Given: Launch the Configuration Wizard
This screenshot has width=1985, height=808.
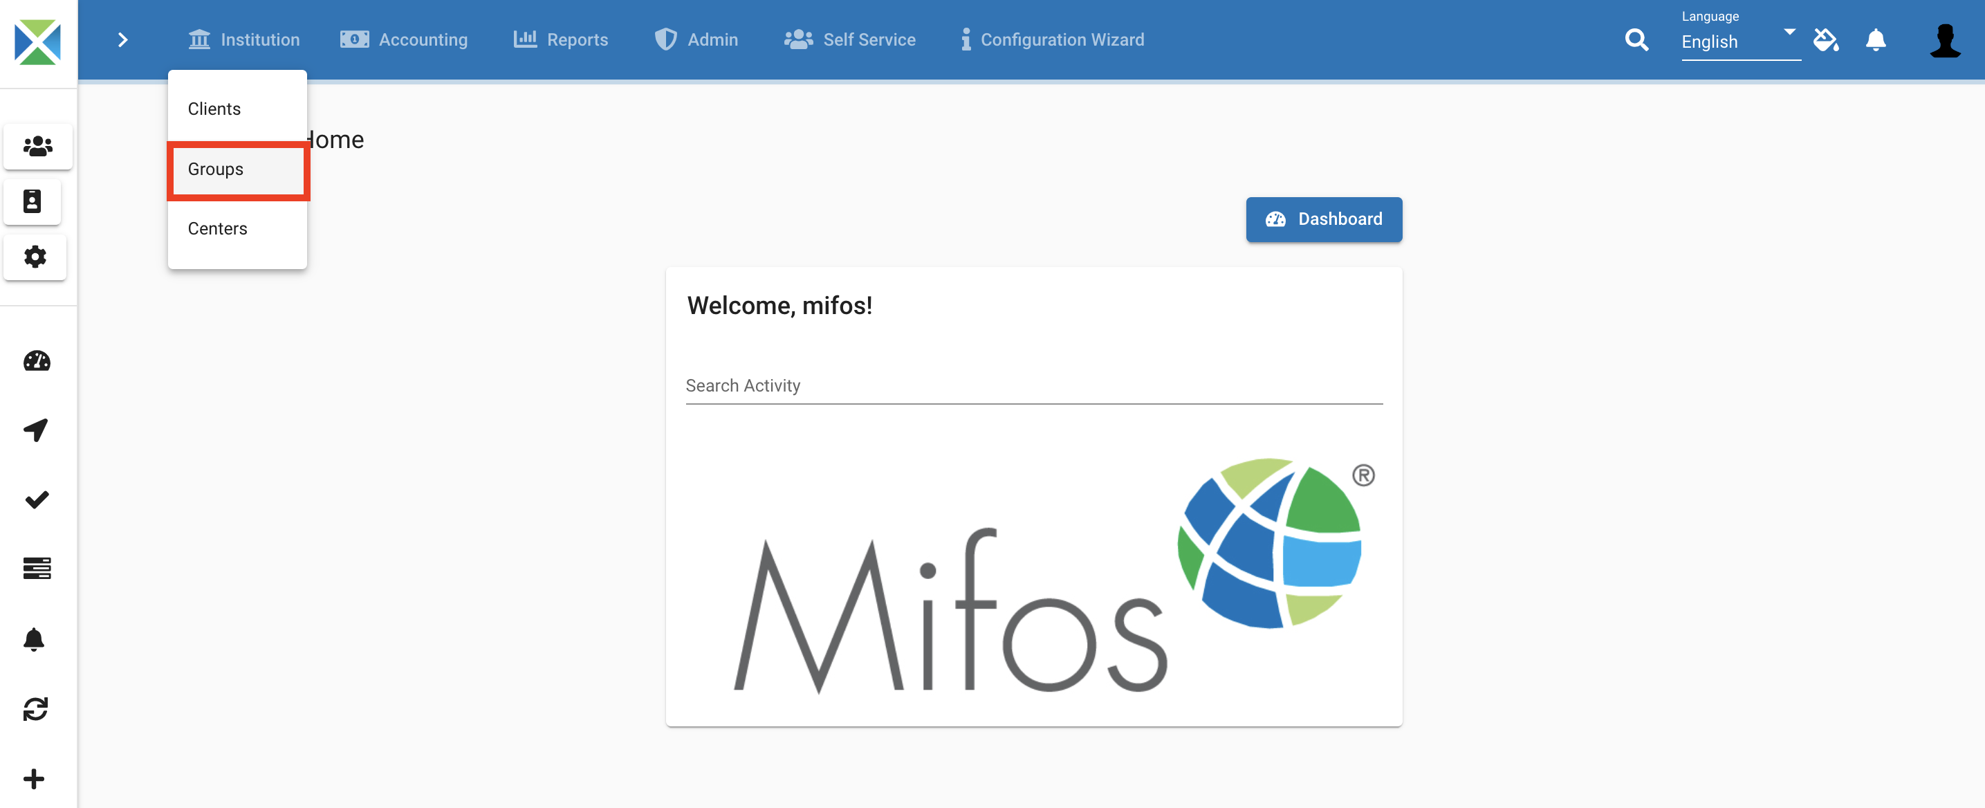Looking at the screenshot, I should [1053, 39].
